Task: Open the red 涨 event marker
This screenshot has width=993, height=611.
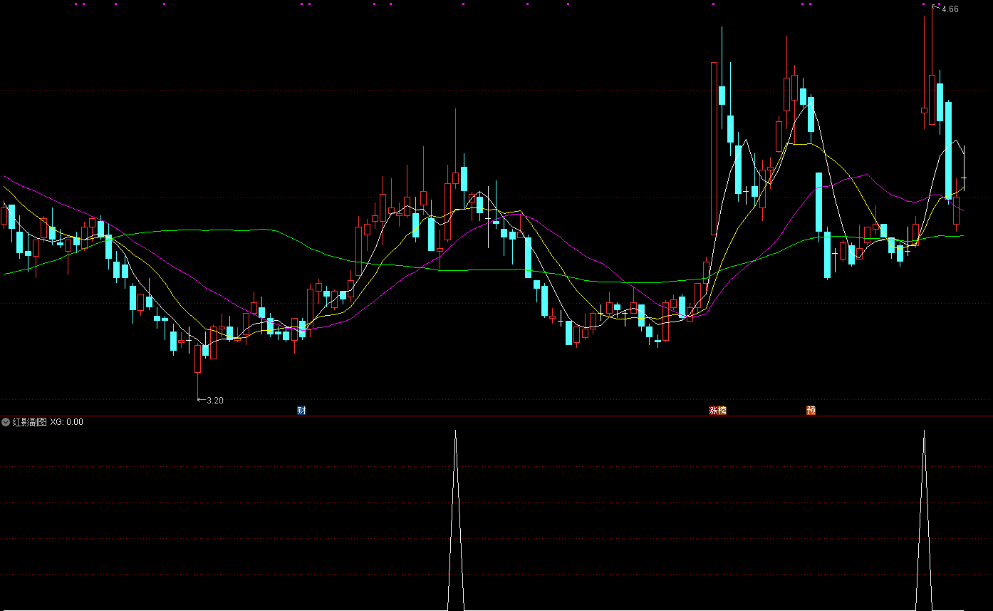Action: [713, 410]
